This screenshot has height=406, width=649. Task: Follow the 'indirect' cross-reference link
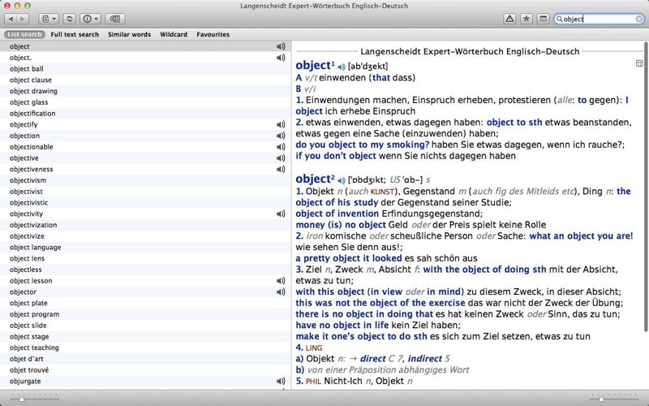pos(424,359)
